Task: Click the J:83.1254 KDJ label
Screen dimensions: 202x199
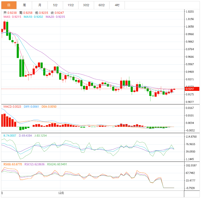Action: click(41, 136)
